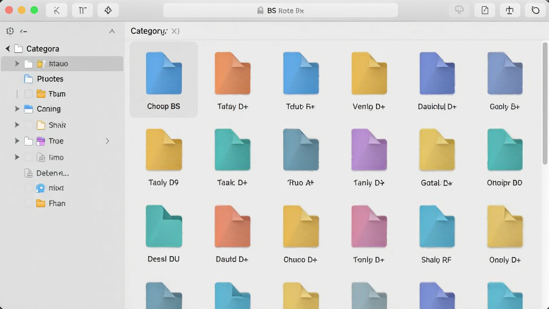
Task: Open the Tonly D+ pink folder
Action: click(x=369, y=226)
